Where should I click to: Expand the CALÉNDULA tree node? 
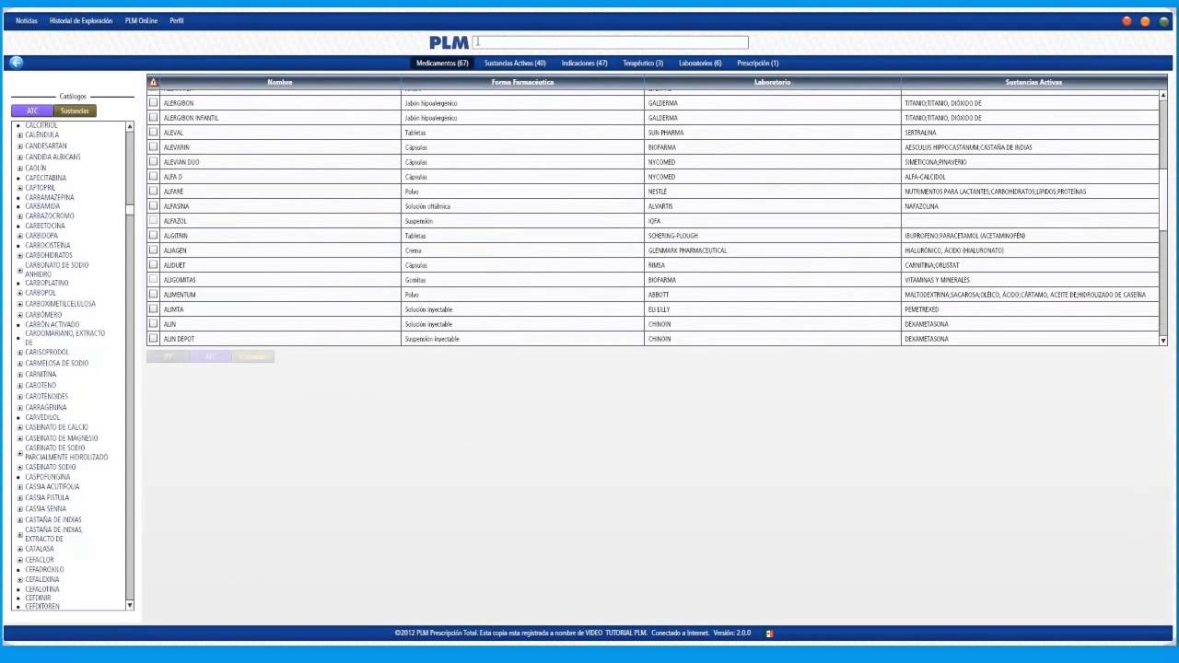[19, 135]
